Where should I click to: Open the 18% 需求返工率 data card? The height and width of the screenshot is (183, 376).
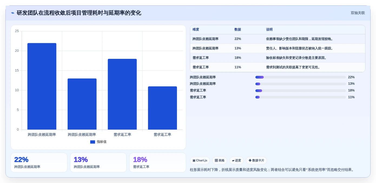pos(158,162)
